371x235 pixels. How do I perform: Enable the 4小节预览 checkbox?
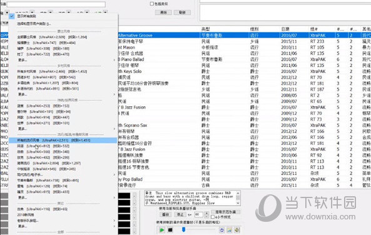(x=213, y=217)
